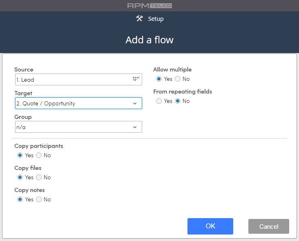Click the Cancel button
Viewport: 299px width, 241px height.
click(x=269, y=226)
